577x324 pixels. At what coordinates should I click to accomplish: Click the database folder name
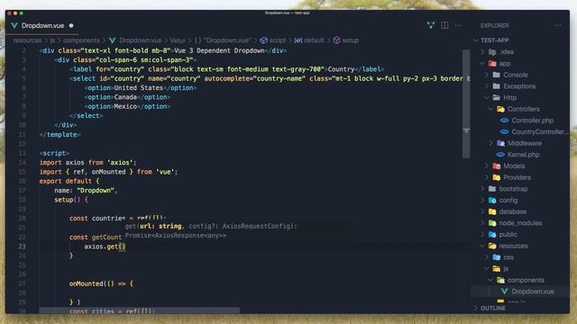pos(513,211)
